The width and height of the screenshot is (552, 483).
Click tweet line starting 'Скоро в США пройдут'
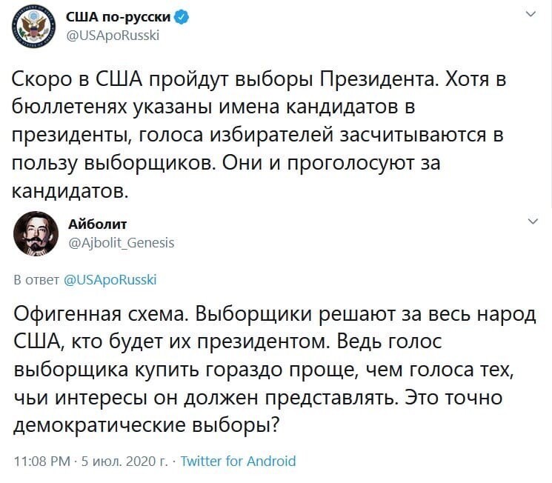pos(259,79)
